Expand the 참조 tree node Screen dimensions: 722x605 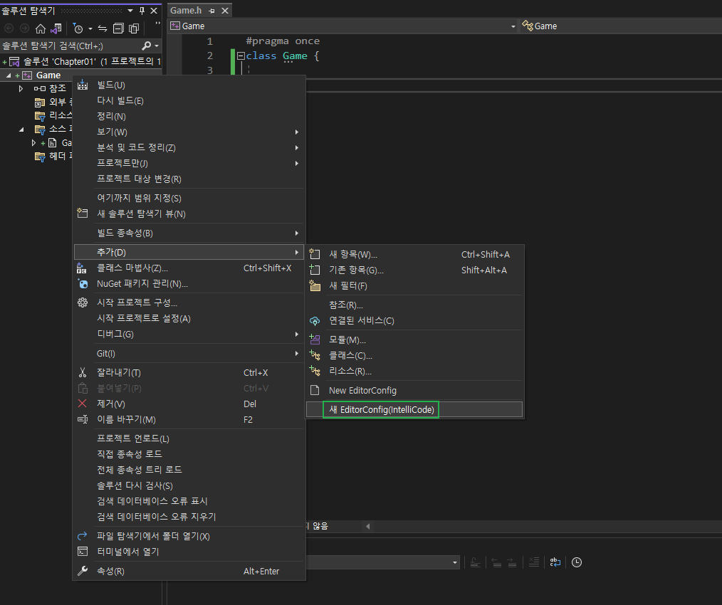click(20, 88)
